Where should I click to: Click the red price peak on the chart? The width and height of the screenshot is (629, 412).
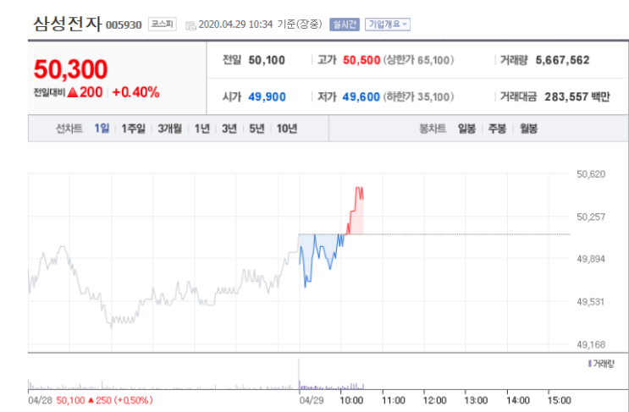(x=359, y=188)
